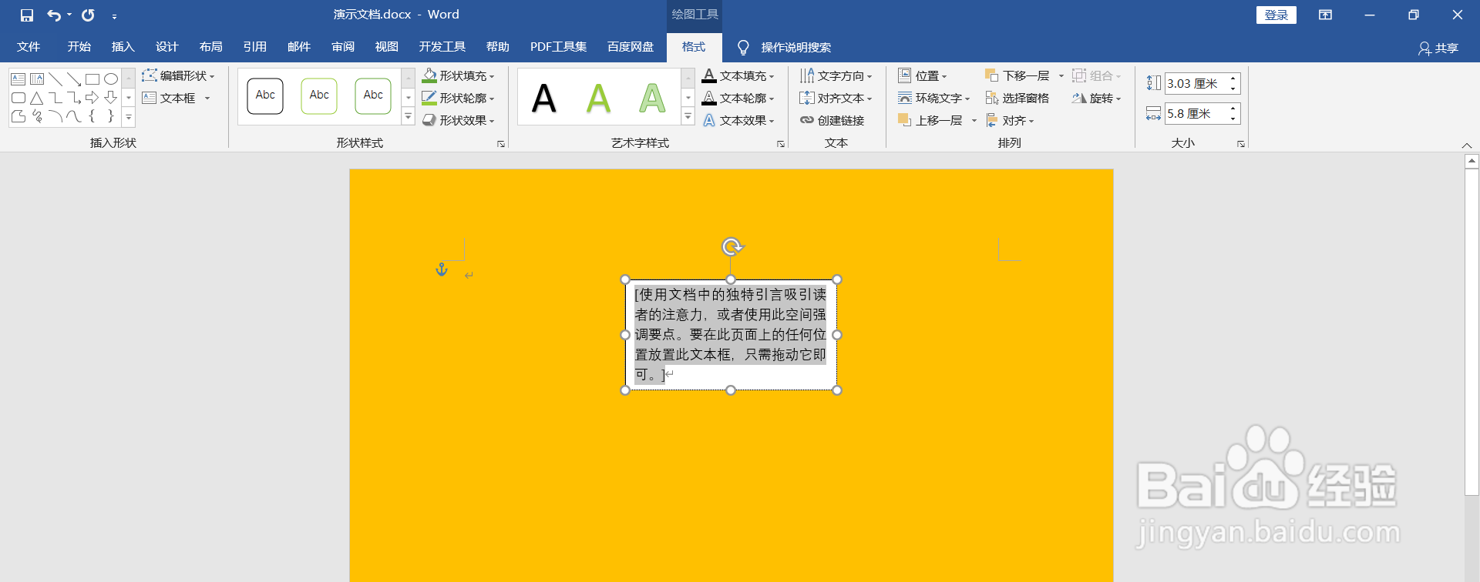Select the vertical text box shape
The height and width of the screenshot is (582, 1480).
37,79
